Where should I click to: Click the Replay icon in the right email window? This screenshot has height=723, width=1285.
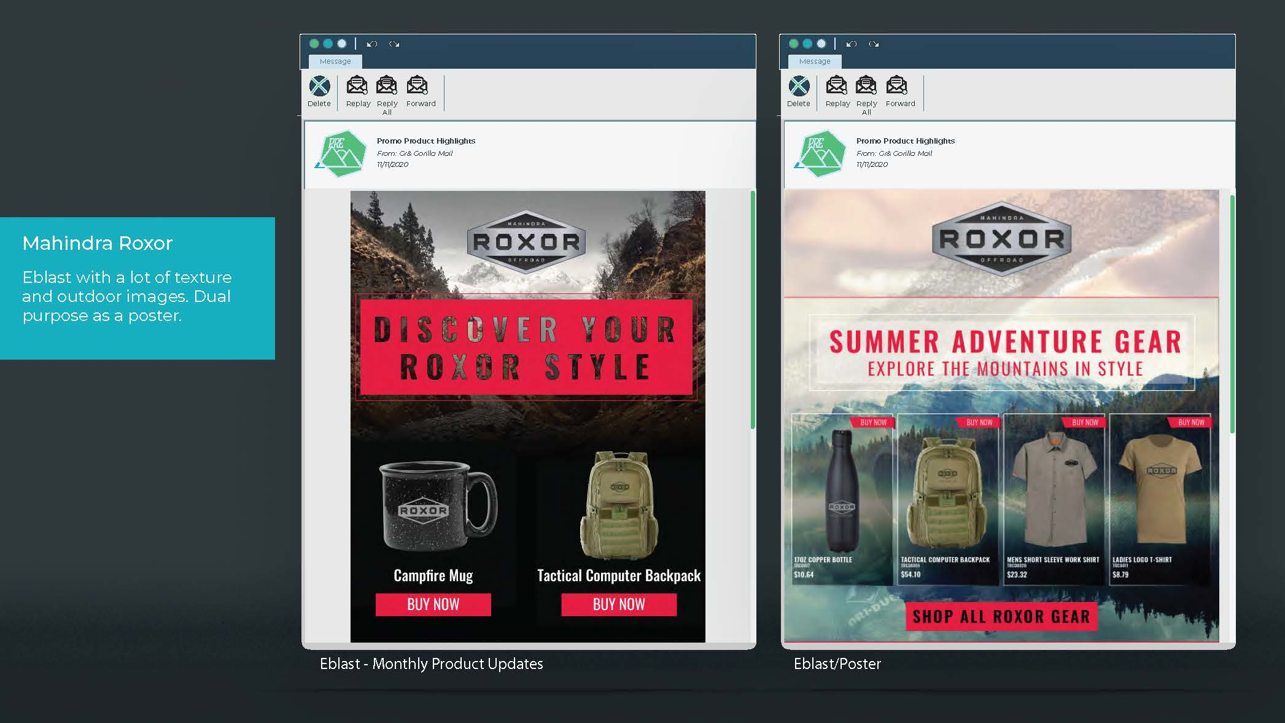pos(837,85)
